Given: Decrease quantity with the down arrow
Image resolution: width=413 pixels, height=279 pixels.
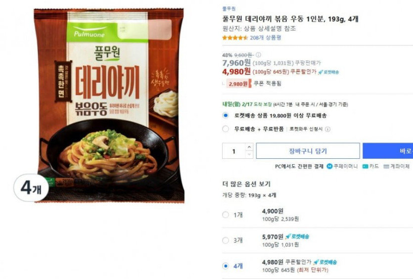Looking at the screenshot, I should [x=249, y=154].
